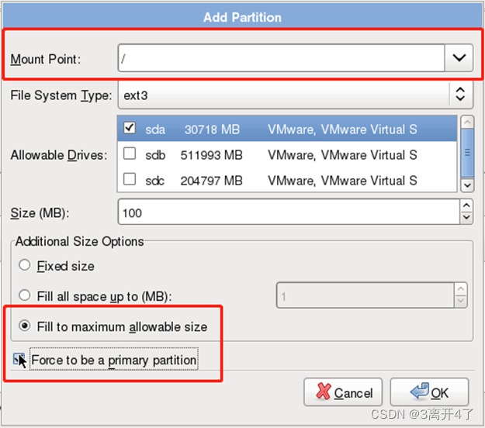Click fill-up-to field up stepper arrow

point(461,289)
